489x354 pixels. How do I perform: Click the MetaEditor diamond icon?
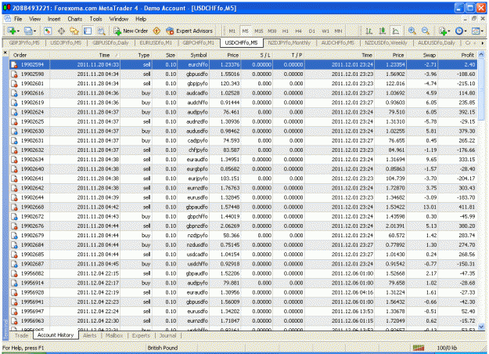pyautogui.click(x=156, y=31)
